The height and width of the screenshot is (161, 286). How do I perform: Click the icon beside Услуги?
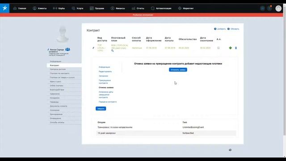[73, 8]
